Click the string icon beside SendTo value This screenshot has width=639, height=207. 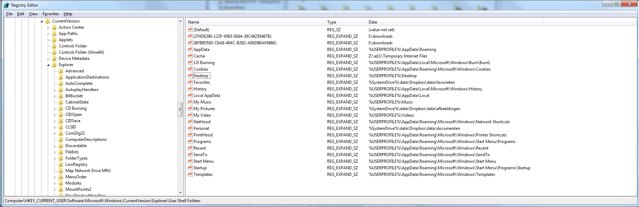point(190,154)
